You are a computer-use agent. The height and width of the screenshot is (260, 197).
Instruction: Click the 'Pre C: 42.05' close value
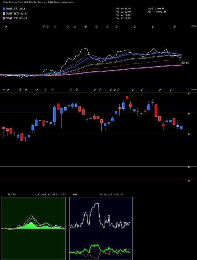pyautogui.click(x=123, y=18)
